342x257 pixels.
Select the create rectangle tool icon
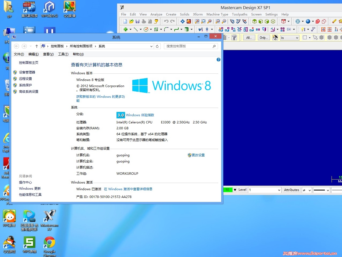point(156,29)
